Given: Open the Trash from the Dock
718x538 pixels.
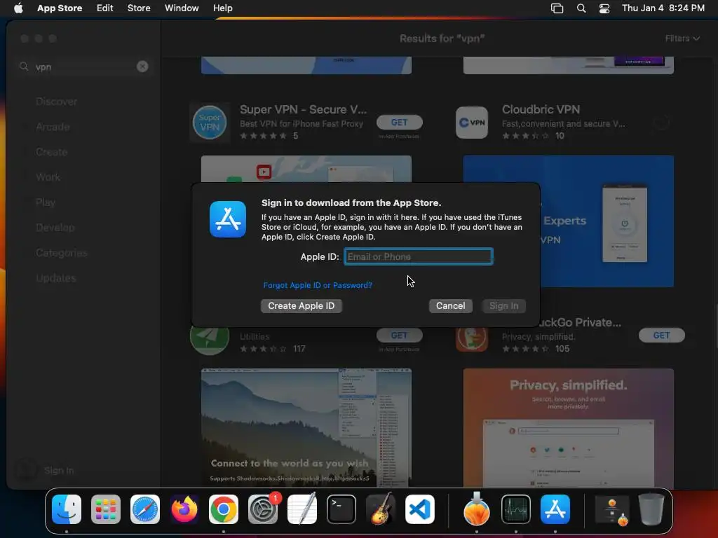Looking at the screenshot, I should pos(651,509).
